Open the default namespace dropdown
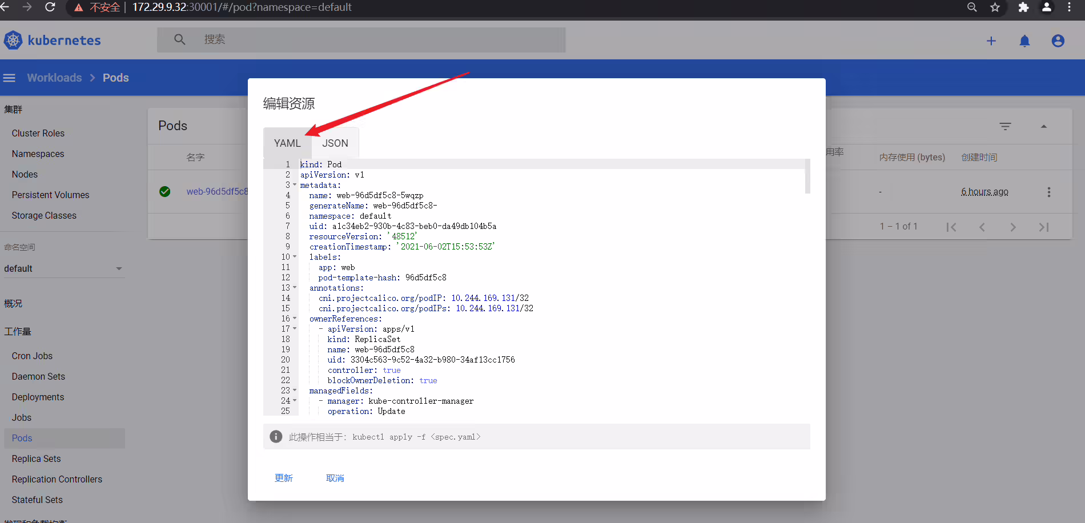This screenshot has width=1085, height=523. tap(63, 268)
